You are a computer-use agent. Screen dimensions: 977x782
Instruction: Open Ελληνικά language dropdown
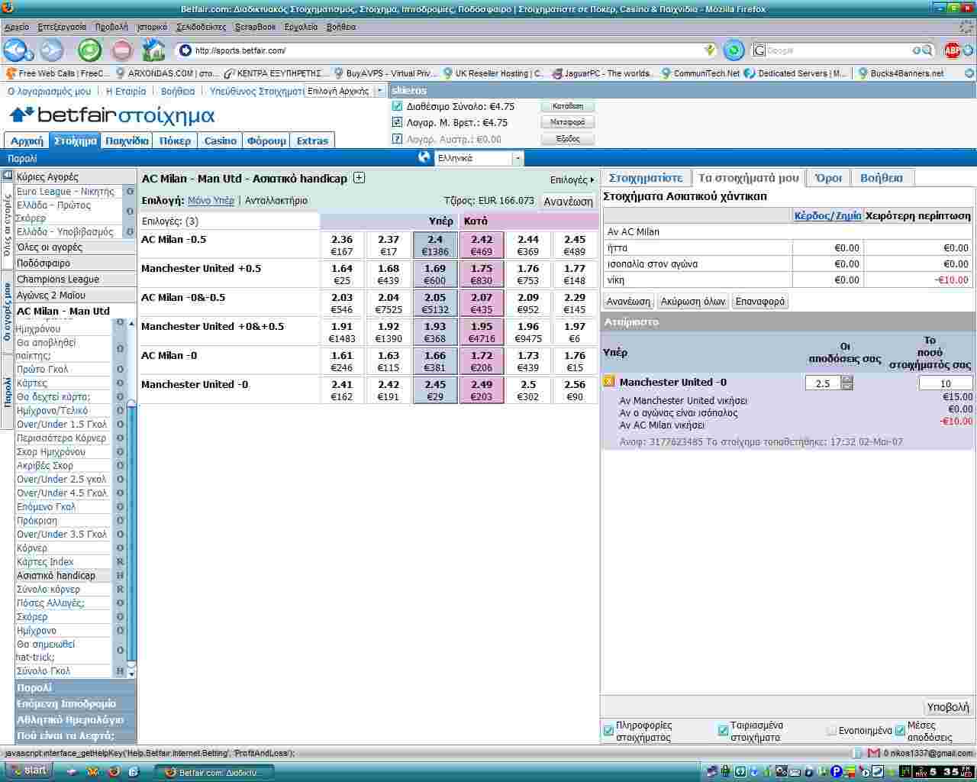(x=479, y=158)
